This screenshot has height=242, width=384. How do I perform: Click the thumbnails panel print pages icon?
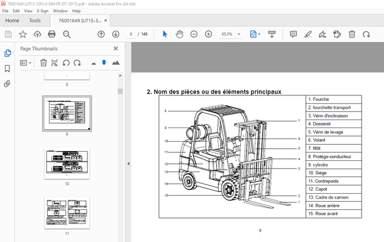point(55,63)
